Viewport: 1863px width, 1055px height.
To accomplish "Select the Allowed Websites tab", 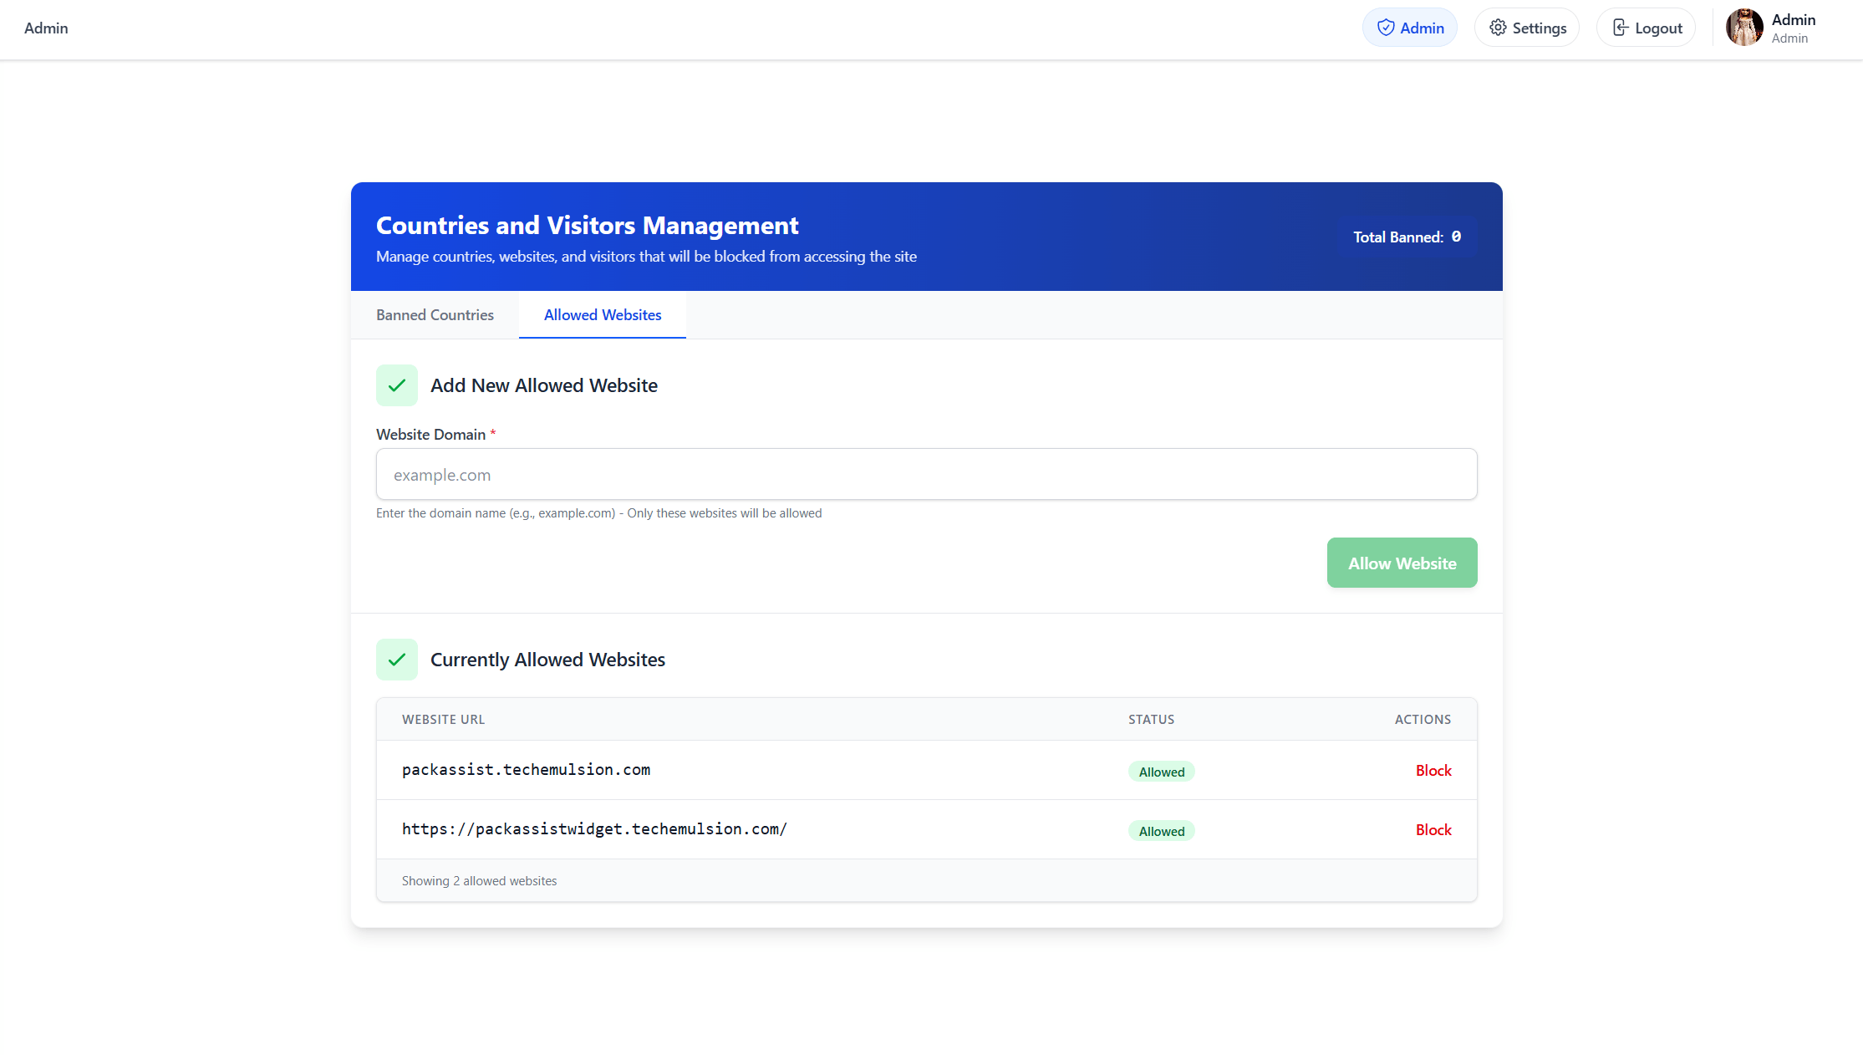I will pyautogui.click(x=602, y=315).
